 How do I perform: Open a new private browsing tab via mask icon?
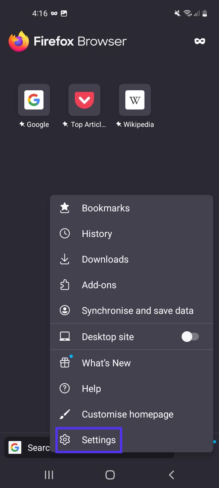tap(200, 41)
